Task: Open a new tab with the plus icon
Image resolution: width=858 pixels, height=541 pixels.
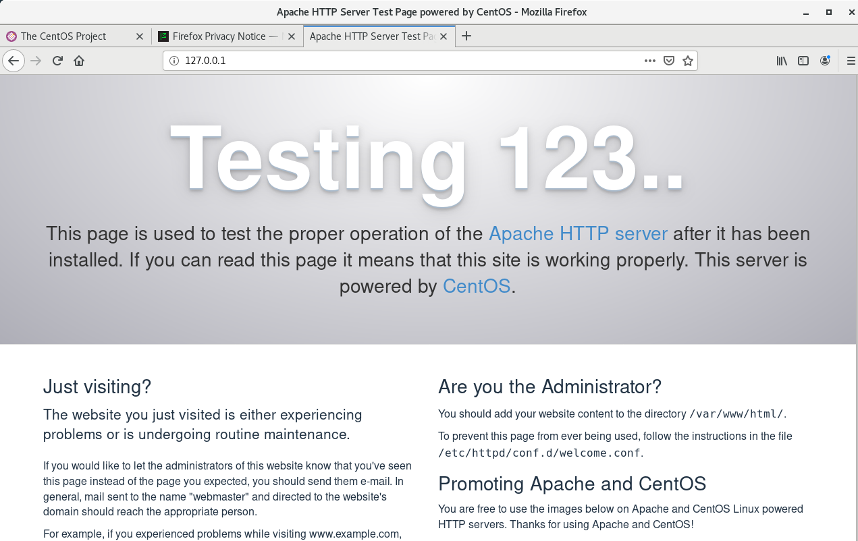Action: [x=466, y=36]
